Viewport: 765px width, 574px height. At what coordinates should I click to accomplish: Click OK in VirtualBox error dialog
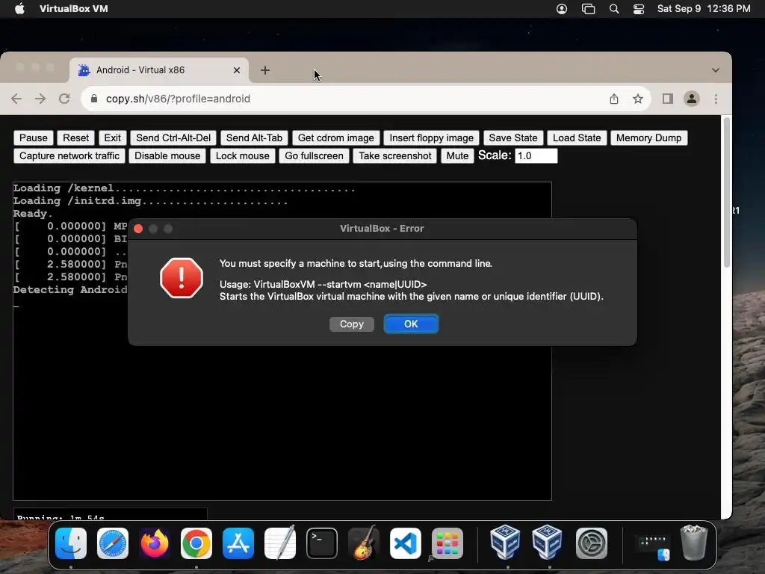411,324
